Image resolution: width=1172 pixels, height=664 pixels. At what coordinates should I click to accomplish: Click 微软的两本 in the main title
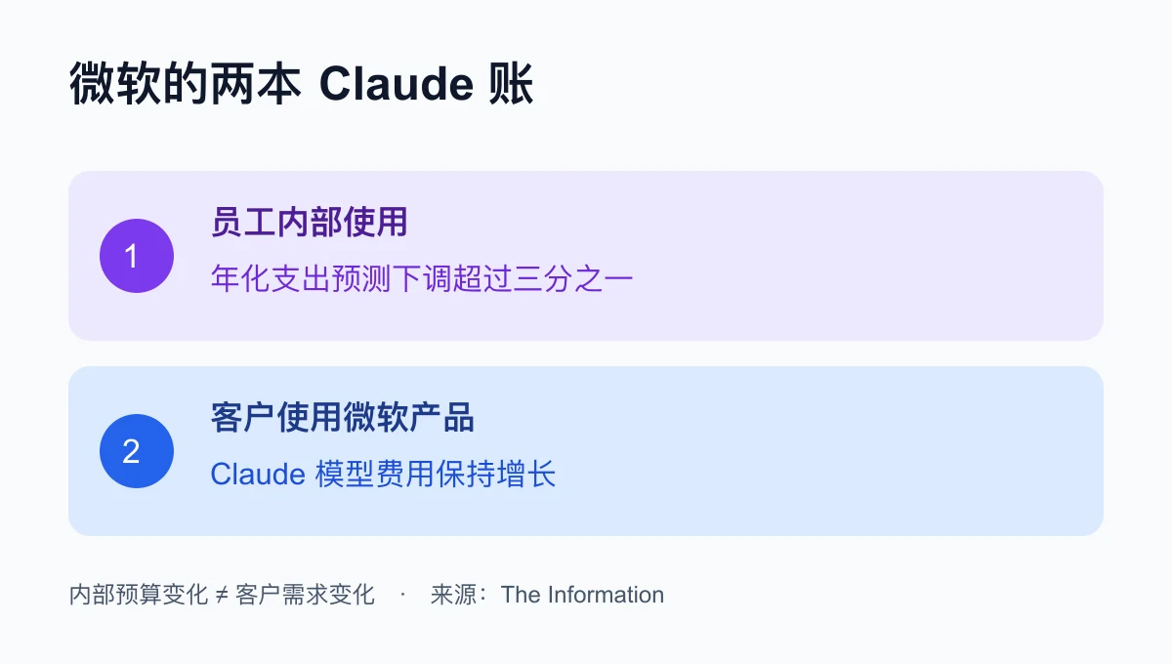[185, 86]
